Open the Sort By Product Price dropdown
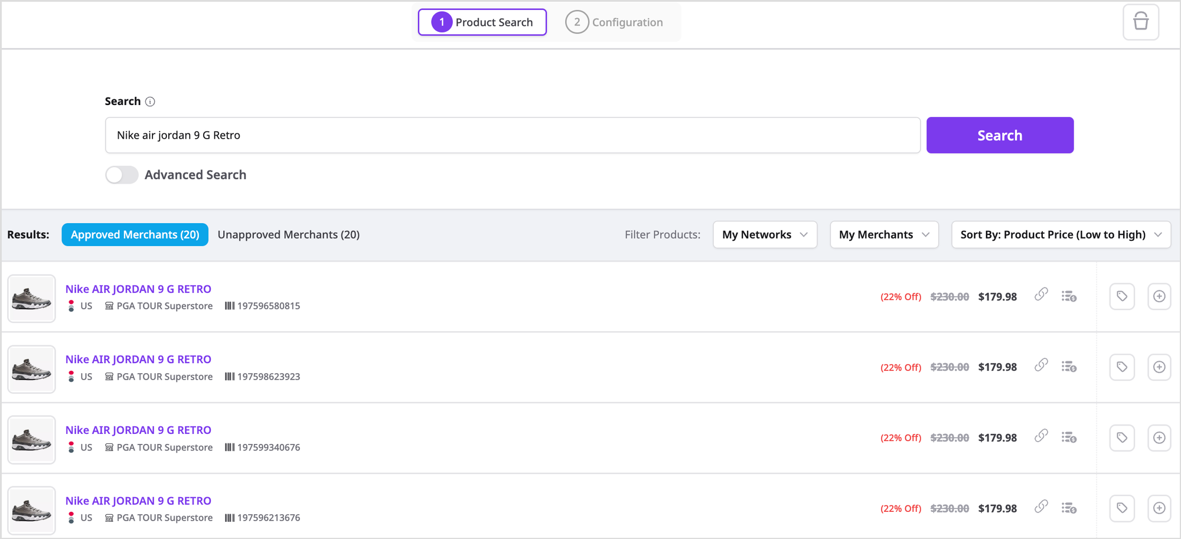Screen dimensions: 1181x539 tap(1061, 234)
